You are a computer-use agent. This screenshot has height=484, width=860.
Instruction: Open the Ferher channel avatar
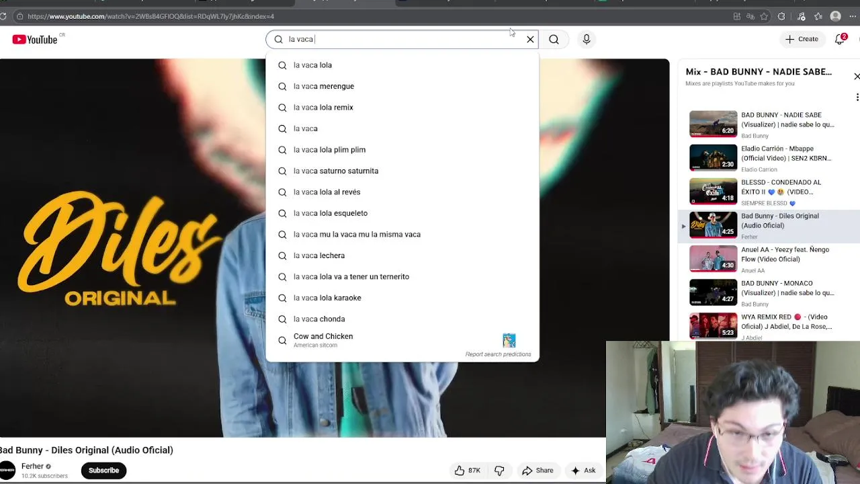point(7,470)
